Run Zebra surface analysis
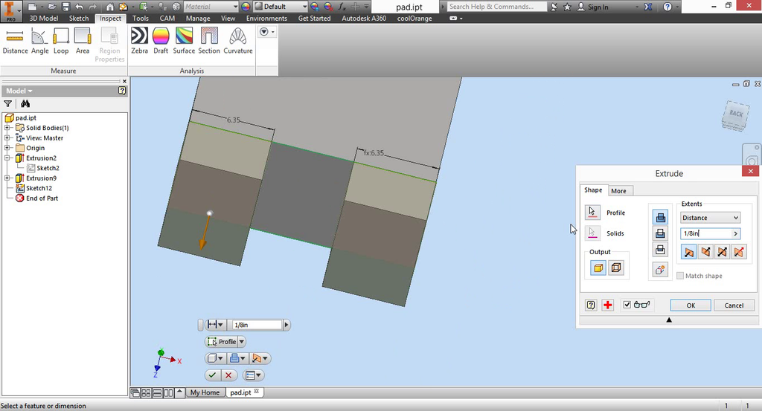 point(139,41)
